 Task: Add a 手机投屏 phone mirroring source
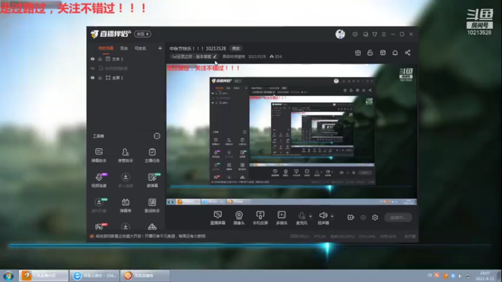coord(260,217)
